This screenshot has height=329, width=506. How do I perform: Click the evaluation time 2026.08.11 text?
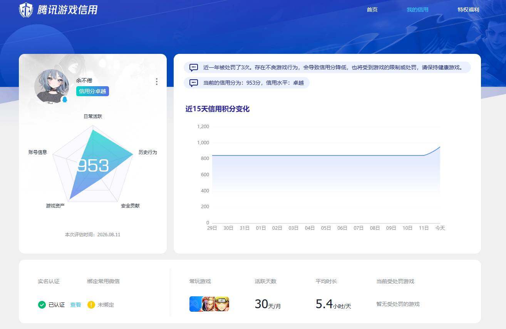click(92, 234)
